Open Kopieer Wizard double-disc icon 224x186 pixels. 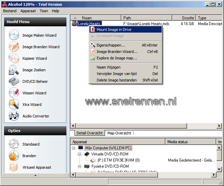[14, 58]
